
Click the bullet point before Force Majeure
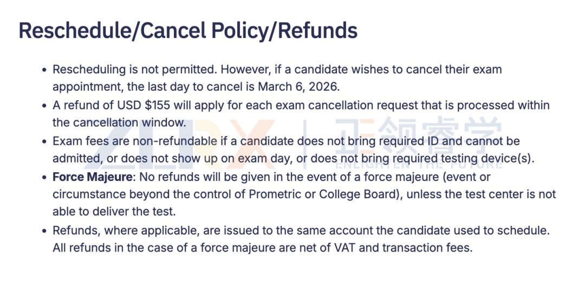(45, 177)
